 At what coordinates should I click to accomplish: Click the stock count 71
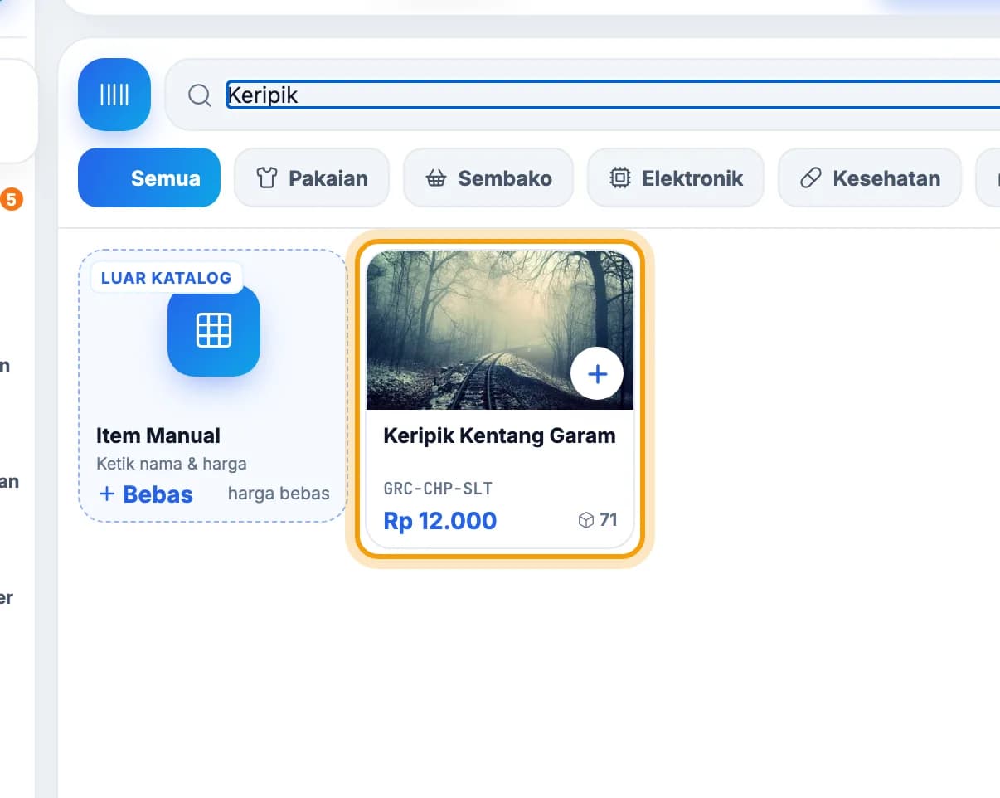(x=609, y=520)
